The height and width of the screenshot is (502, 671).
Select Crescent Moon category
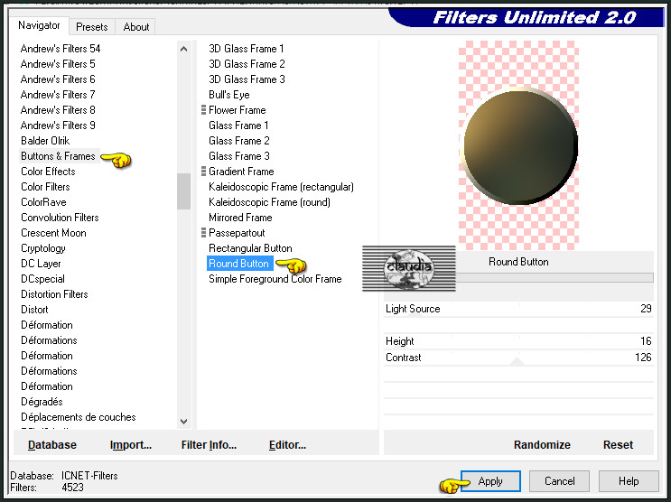[x=53, y=233]
